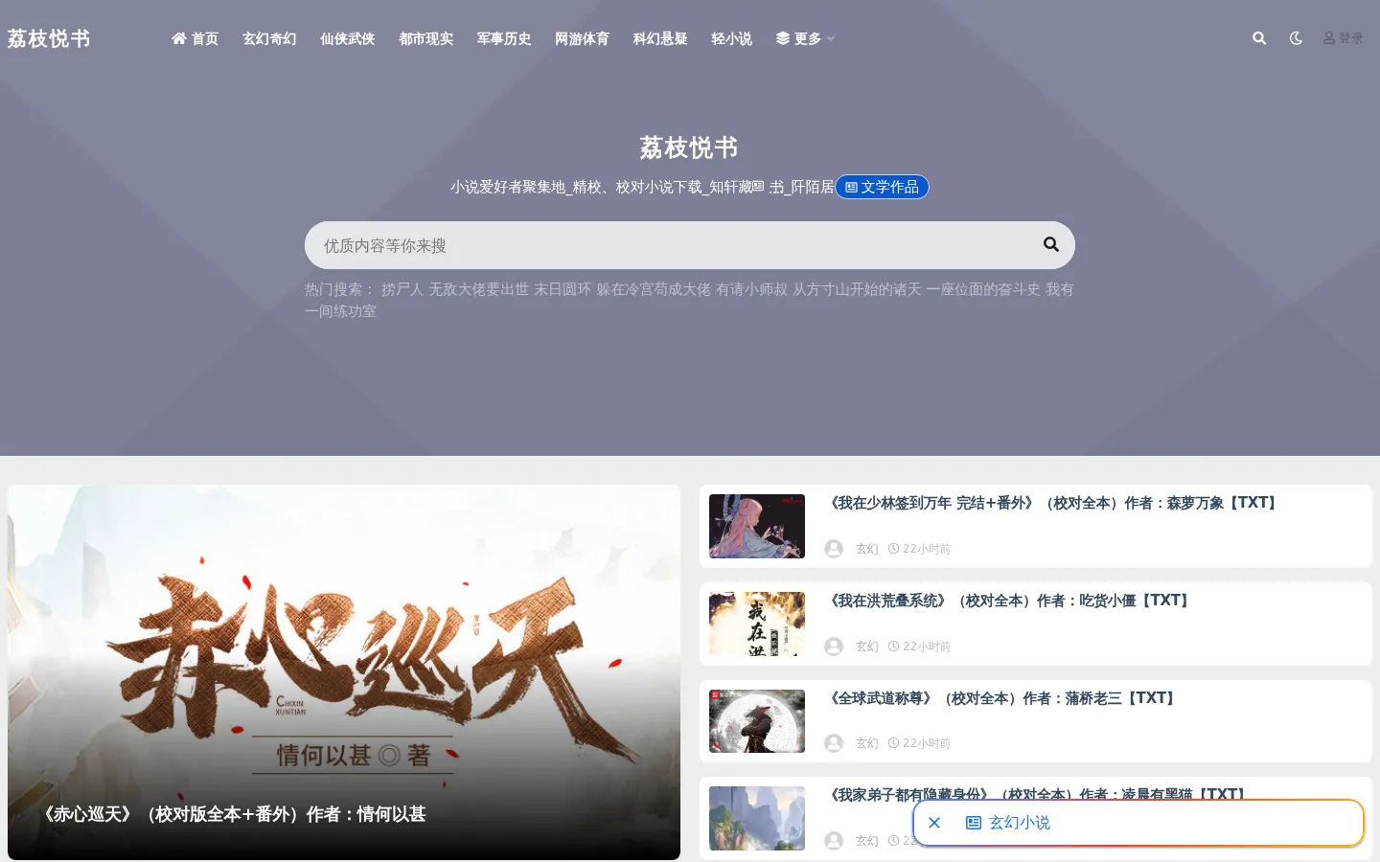Click the 荔枝悦书 site logo

click(x=49, y=38)
